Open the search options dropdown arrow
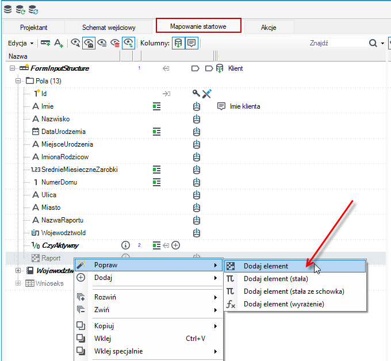This screenshot has height=361, width=391. click(382, 43)
